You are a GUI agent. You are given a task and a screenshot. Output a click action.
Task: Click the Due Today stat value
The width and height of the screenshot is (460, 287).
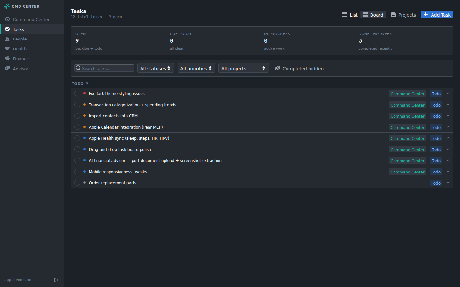pyautogui.click(x=172, y=41)
